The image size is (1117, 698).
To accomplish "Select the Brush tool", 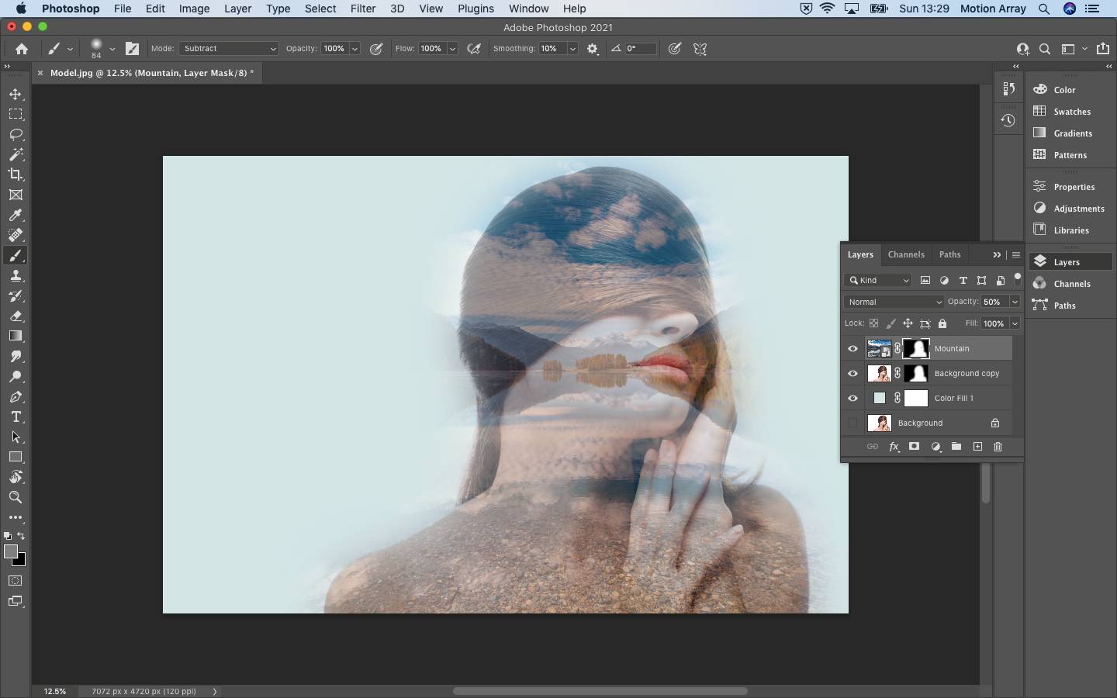I will point(16,256).
